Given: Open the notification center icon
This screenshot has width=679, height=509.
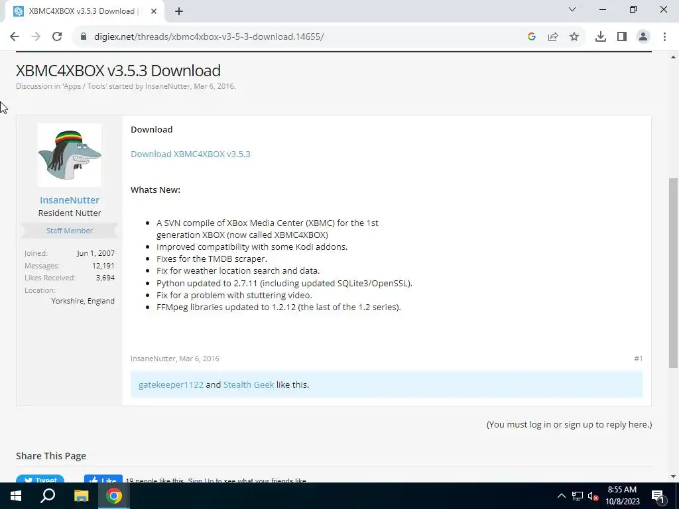Looking at the screenshot, I should click(x=658, y=496).
